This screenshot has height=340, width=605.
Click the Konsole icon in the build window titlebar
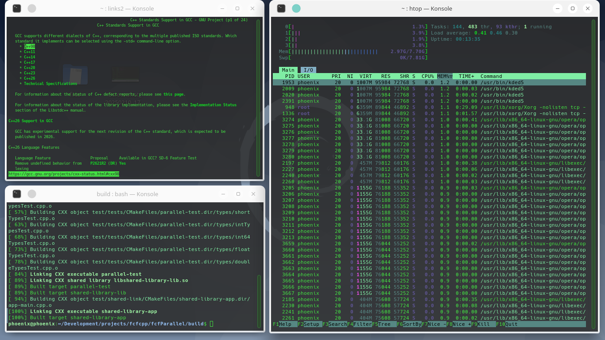point(16,194)
